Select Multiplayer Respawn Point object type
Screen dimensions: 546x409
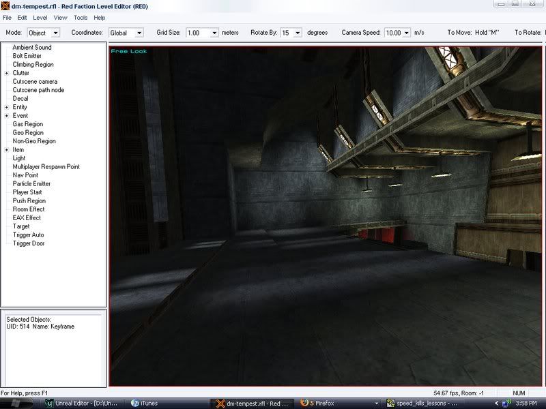tap(46, 166)
